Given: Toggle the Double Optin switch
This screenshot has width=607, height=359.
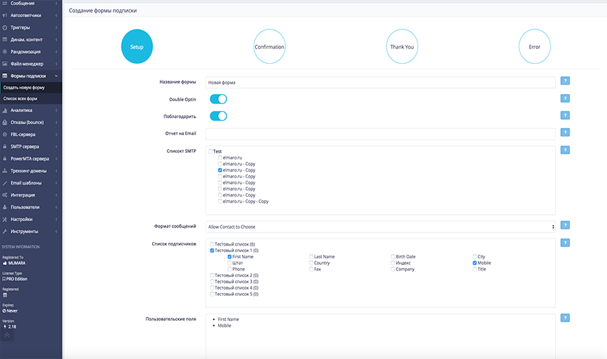Looking at the screenshot, I should [x=218, y=99].
